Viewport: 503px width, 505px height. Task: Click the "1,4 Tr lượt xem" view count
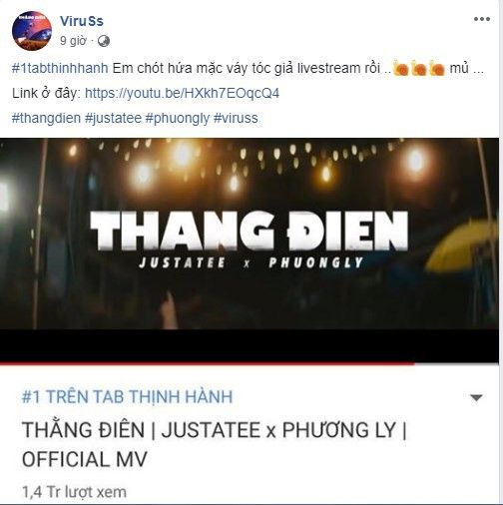(x=74, y=492)
